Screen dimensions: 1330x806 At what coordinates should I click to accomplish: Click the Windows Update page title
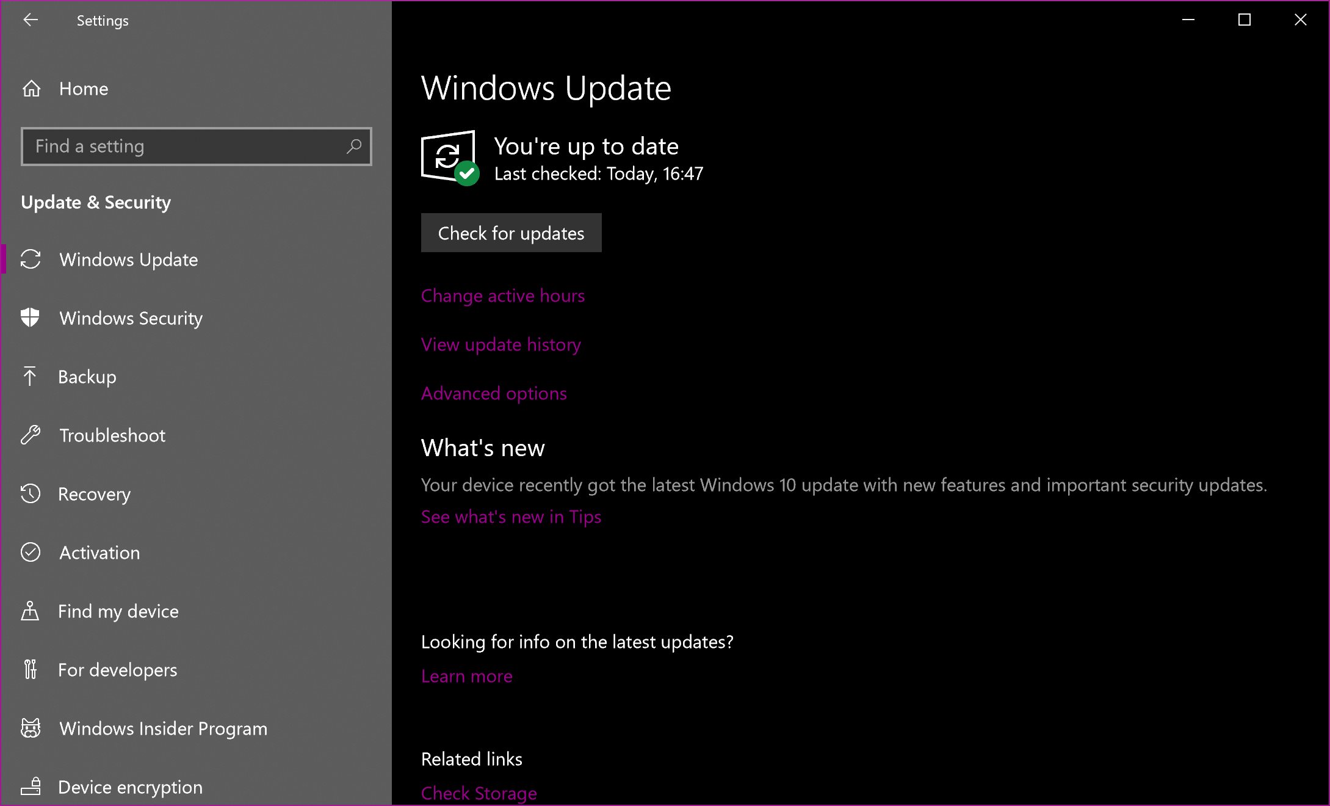coord(546,89)
